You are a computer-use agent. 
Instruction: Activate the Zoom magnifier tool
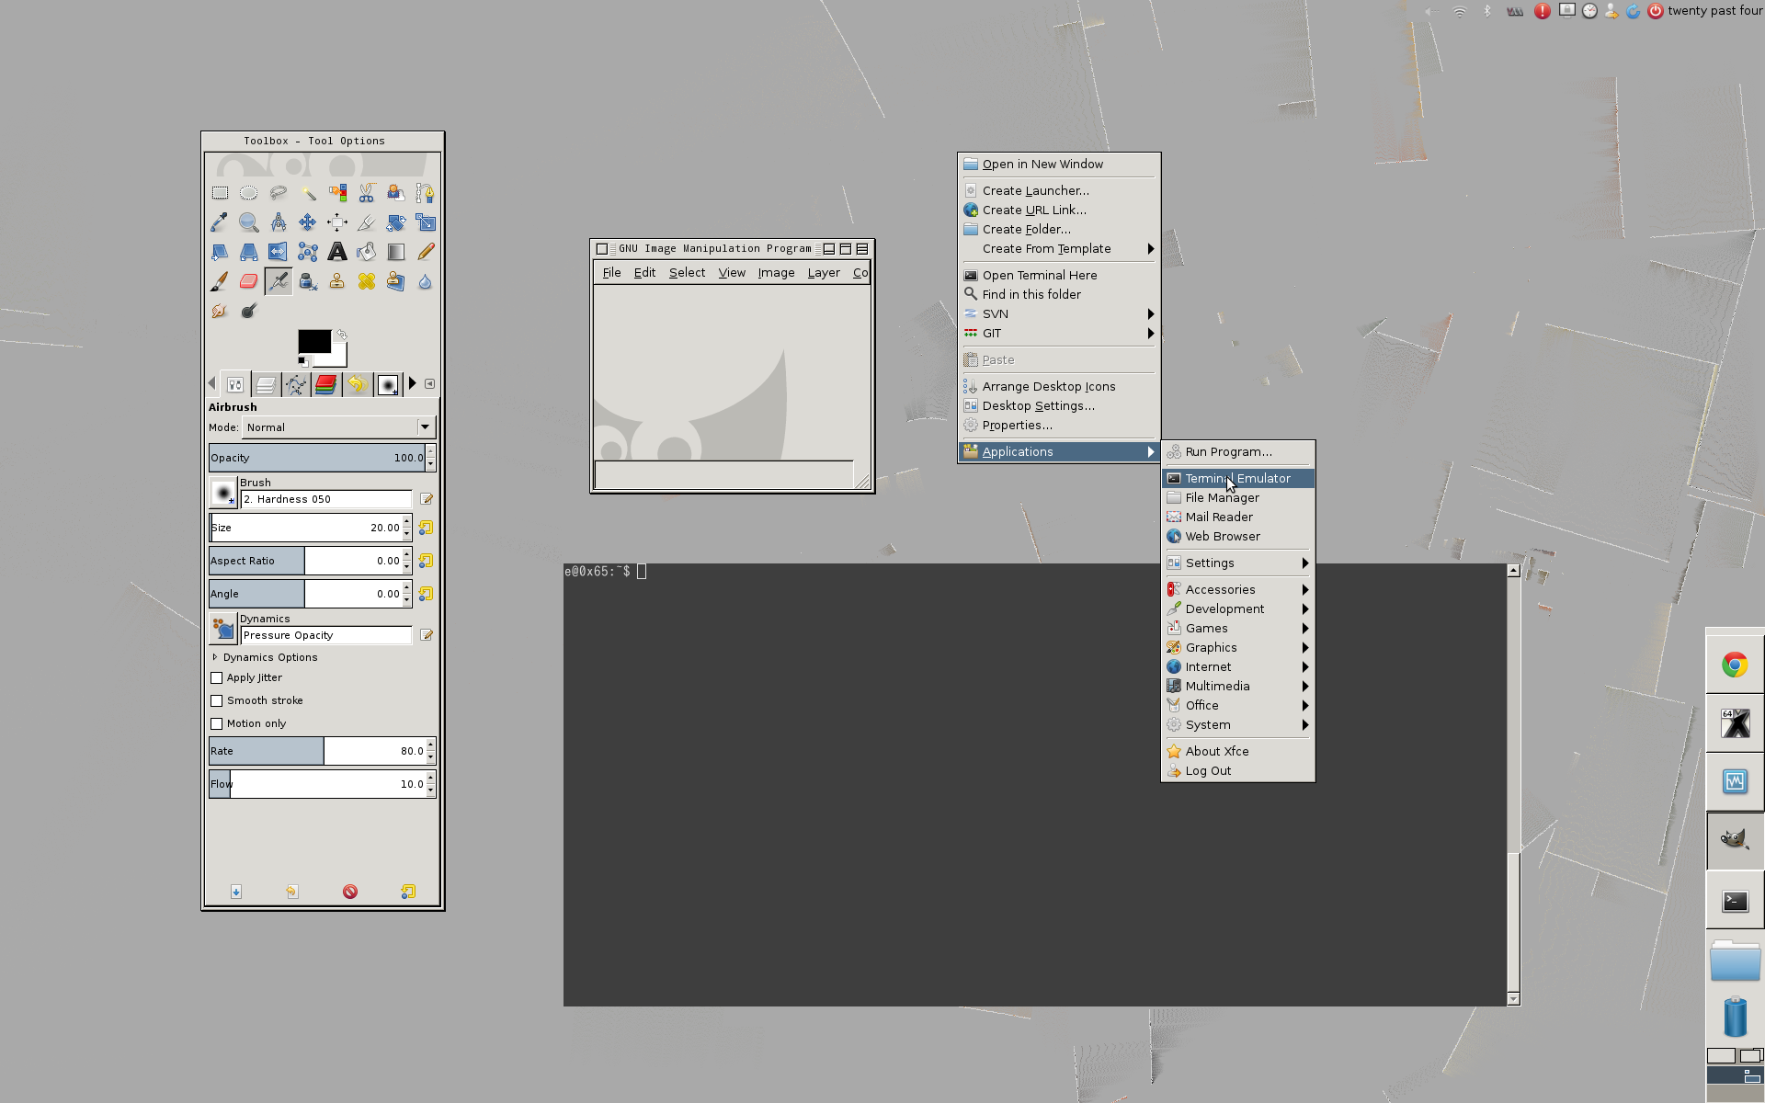(248, 222)
